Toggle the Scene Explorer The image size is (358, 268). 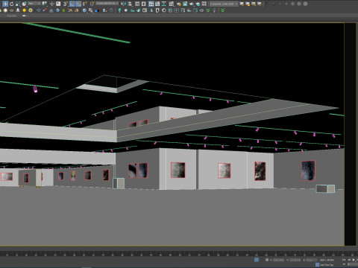coord(137,4)
